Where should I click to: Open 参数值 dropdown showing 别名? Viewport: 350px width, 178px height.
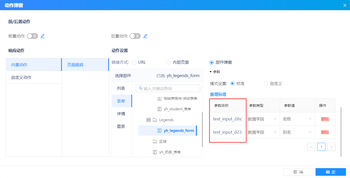tap(297, 132)
